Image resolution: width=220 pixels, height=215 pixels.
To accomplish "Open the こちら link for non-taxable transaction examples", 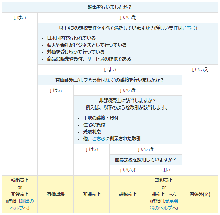I will pos(99,138).
